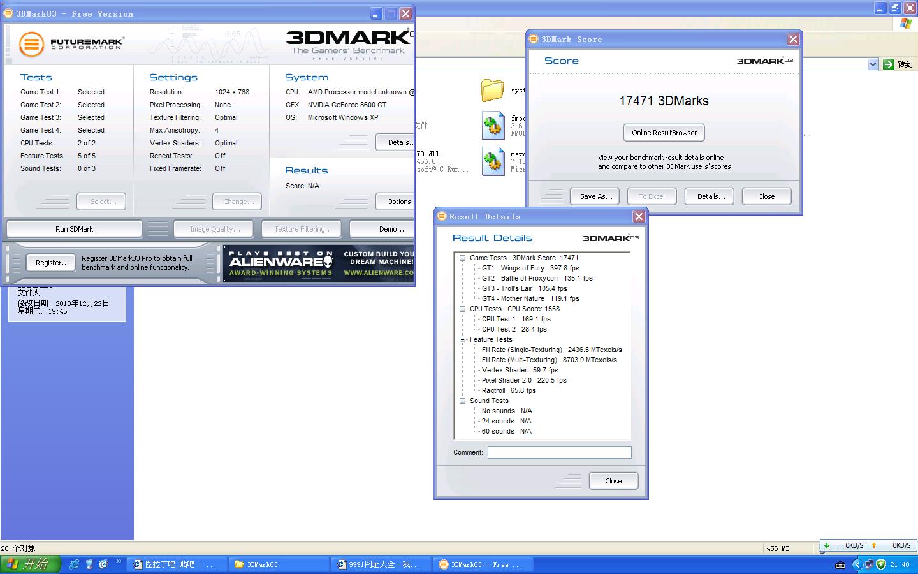Viewport: 918px width, 574px height.
Task: Select the 60 sounds result row
Action: (507, 431)
